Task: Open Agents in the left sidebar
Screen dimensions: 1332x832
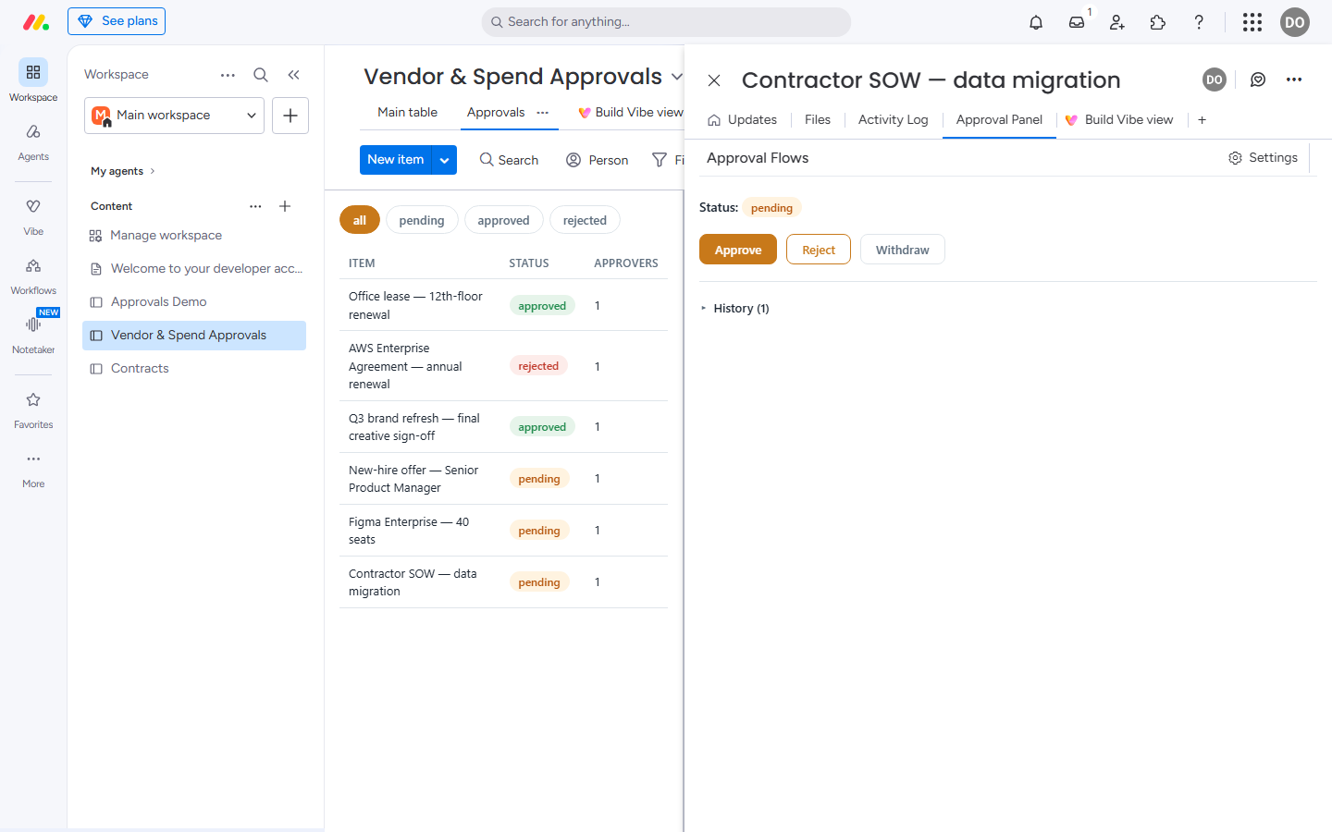Action: click(33, 141)
